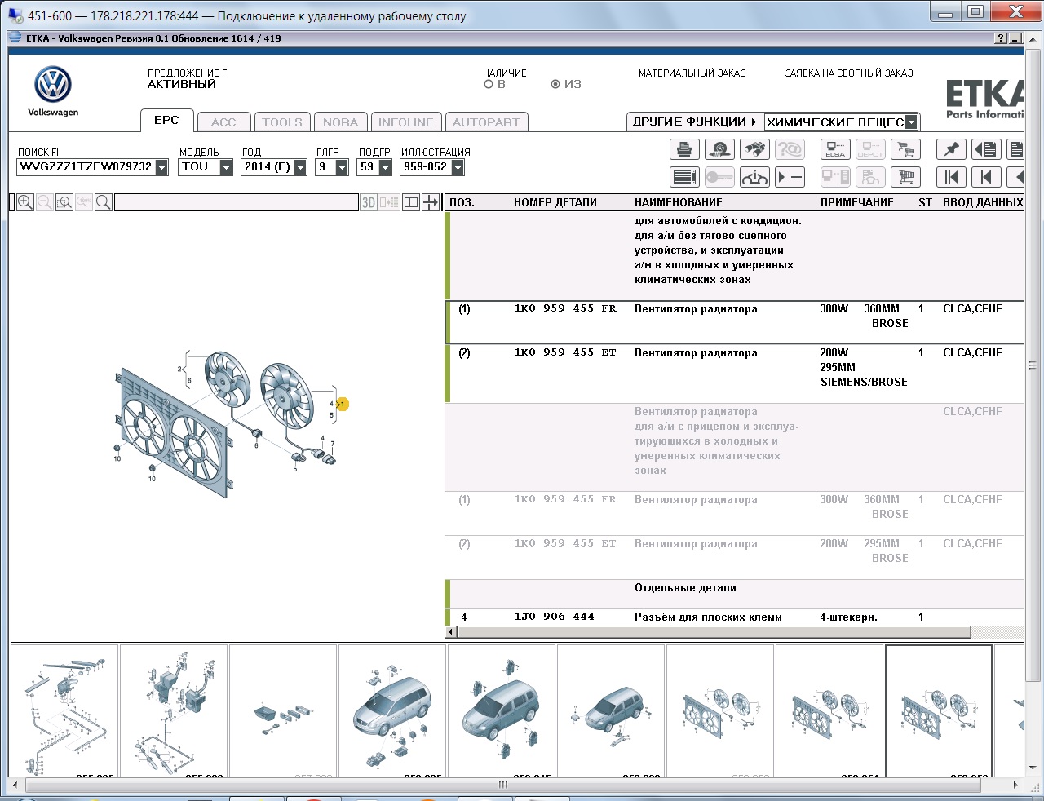Screen dimensions: 1044x801
Task: Open the Год 2014 (E) dropdown
Action: (x=300, y=167)
